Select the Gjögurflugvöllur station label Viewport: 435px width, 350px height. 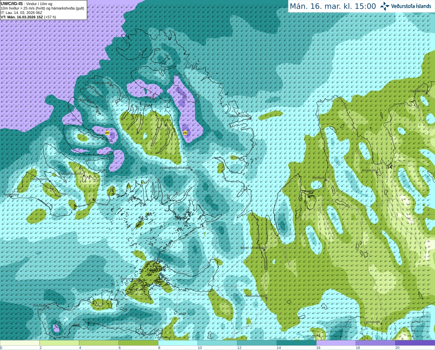[x=239, y=116]
